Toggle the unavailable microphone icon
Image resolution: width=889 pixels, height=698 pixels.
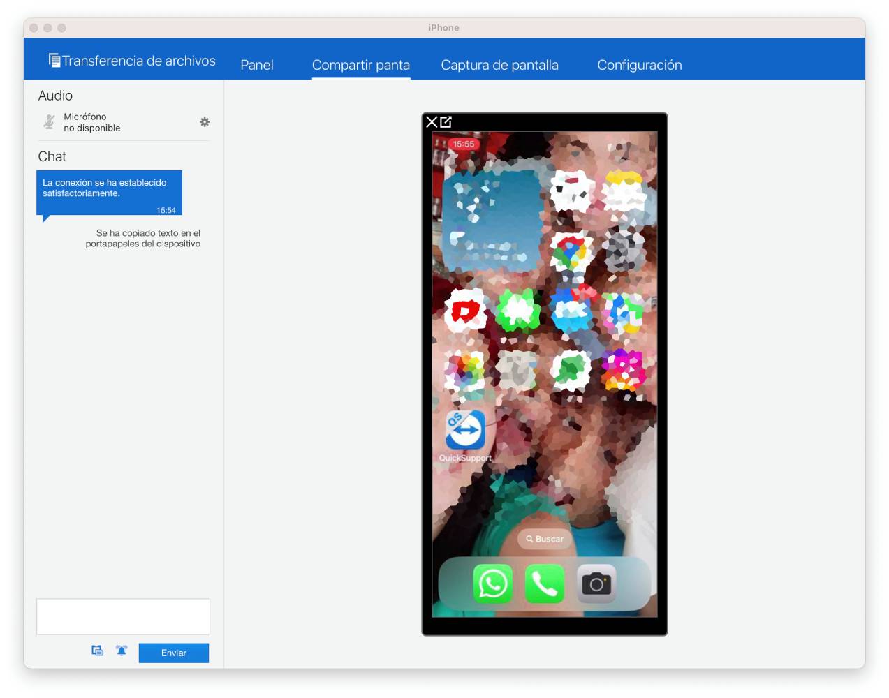click(x=49, y=122)
